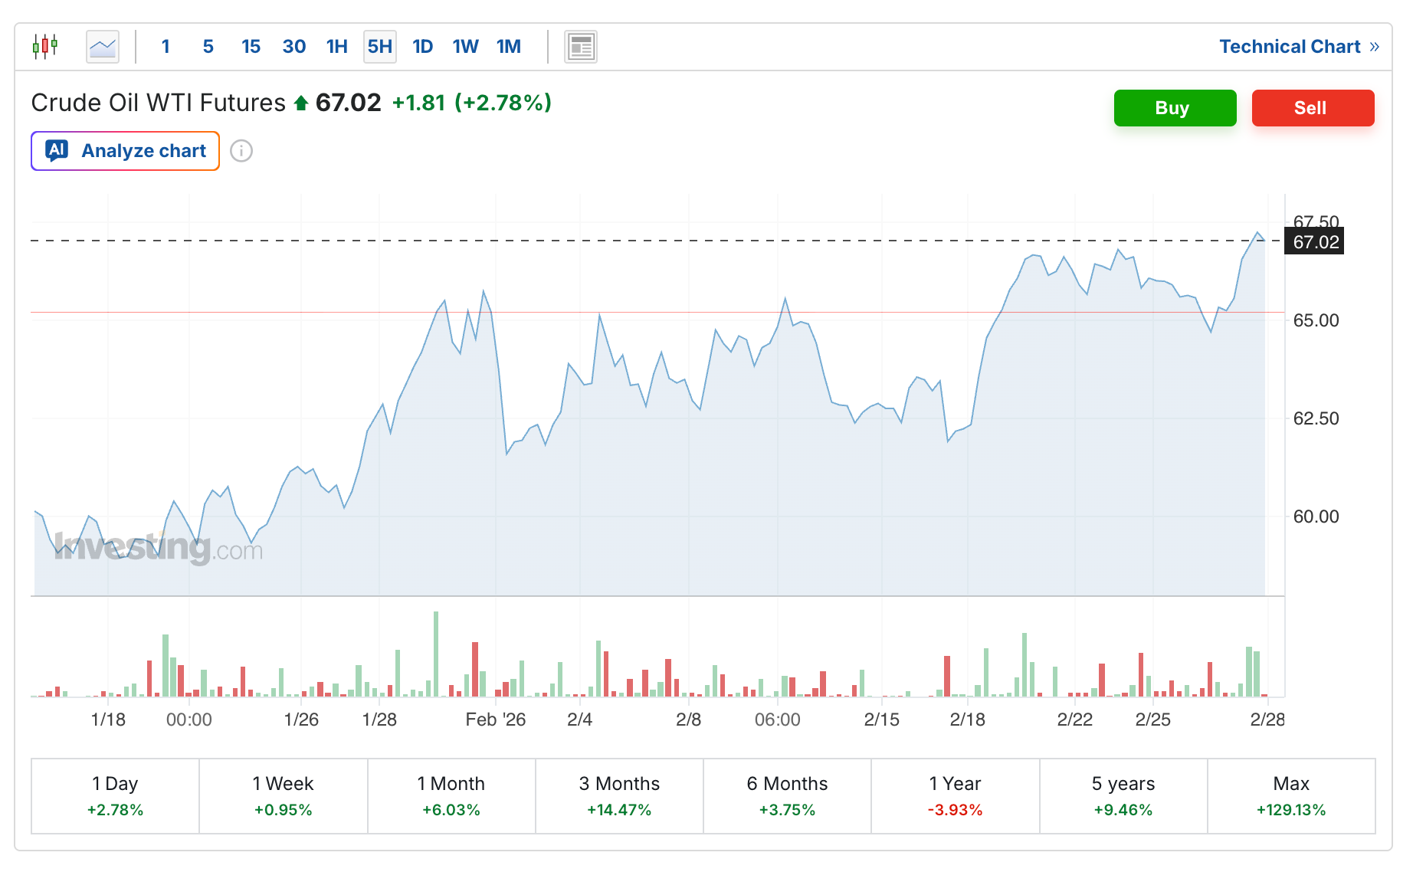Click the 2/15 date axis label

coord(882,720)
